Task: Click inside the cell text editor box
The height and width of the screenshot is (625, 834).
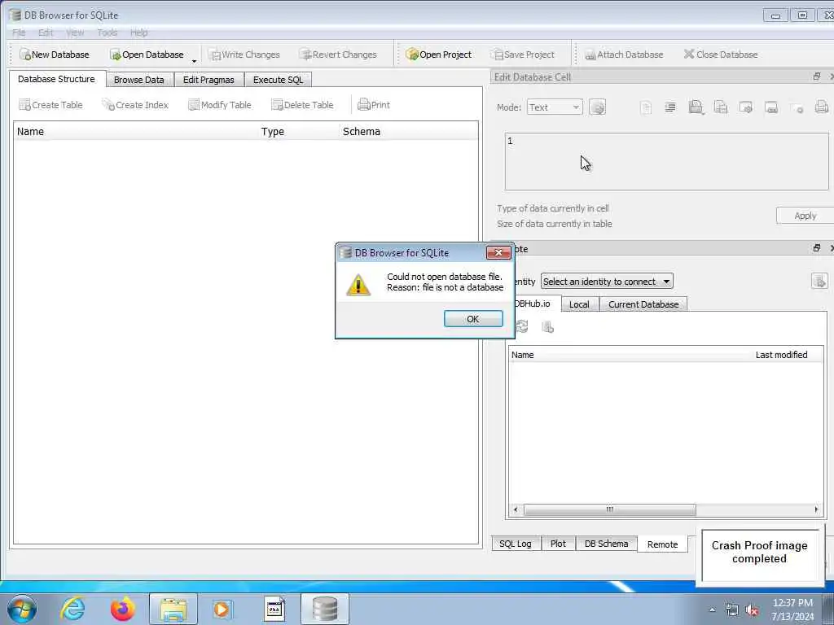Action: tap(666, 162)
